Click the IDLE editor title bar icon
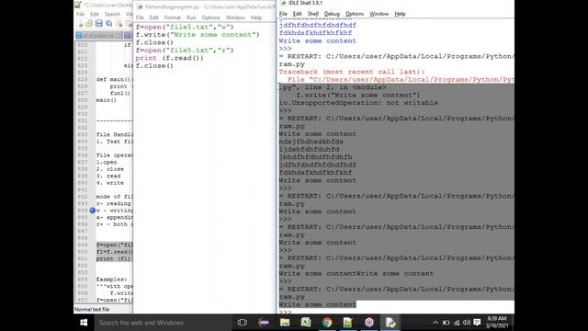 tap(140, 6)
